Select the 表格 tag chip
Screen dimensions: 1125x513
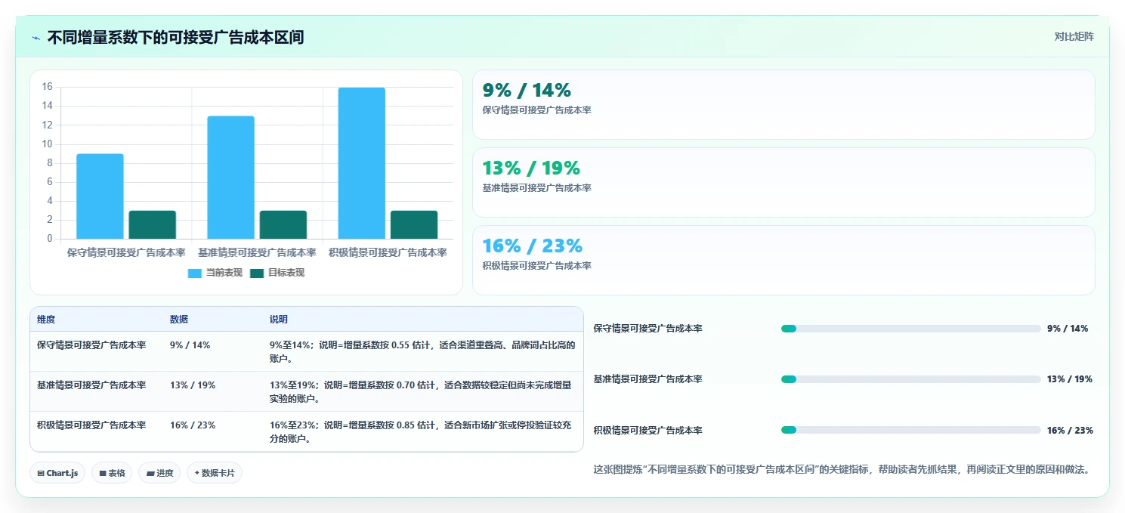pos(113,473)
